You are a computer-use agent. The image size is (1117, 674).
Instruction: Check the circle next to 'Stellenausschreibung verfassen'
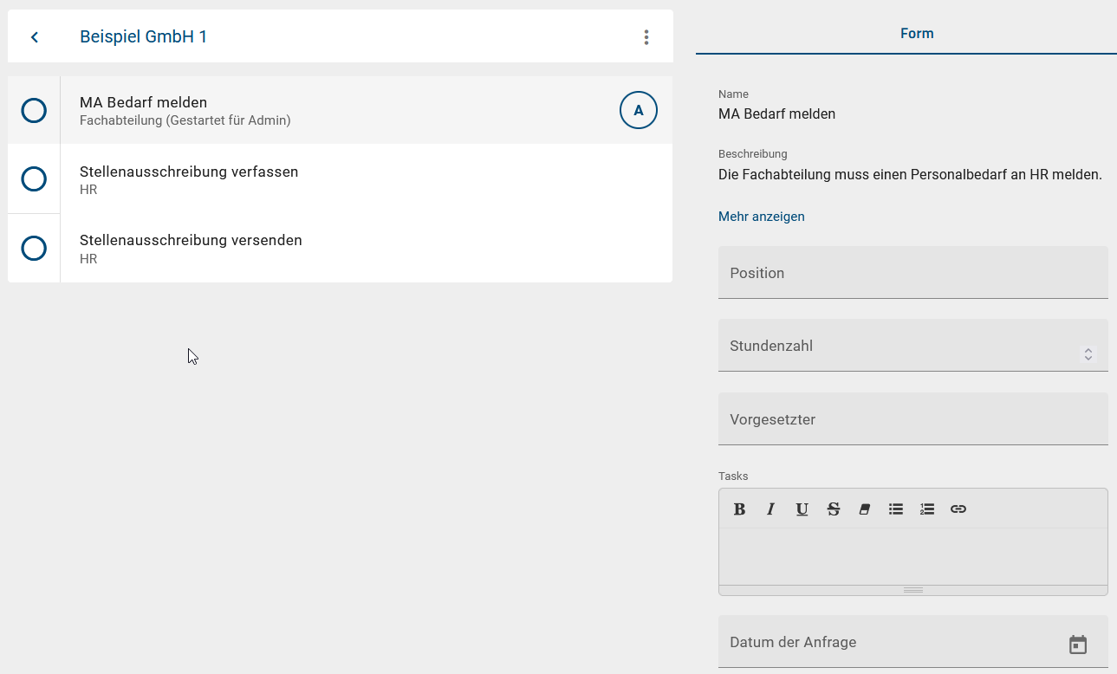coord(34,179)
